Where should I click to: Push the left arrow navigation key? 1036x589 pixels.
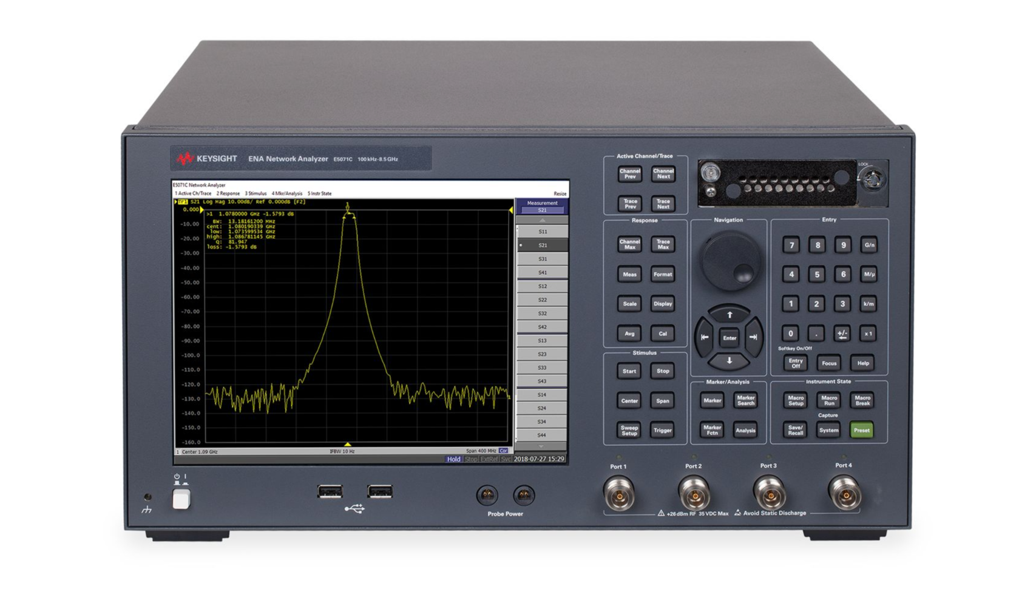point(704,337)
